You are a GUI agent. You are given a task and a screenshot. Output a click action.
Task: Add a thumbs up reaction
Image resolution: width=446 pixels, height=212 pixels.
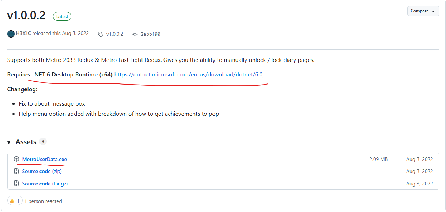[15, 201]
